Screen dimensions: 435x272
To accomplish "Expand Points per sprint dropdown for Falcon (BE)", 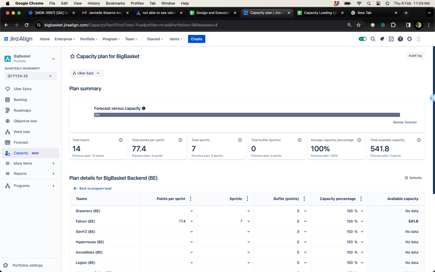I will click(192, 221).
